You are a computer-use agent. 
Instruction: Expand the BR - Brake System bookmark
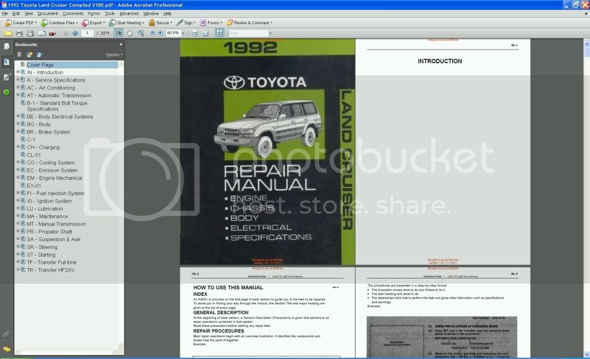pyautogui.click(x=18, y=132)
